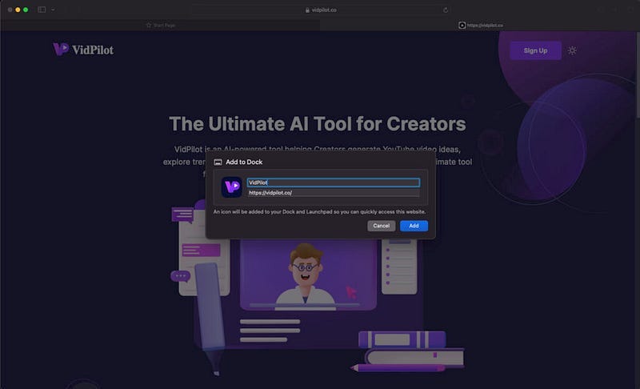Click the padlock icon in address bar

(x=307, y=10)
